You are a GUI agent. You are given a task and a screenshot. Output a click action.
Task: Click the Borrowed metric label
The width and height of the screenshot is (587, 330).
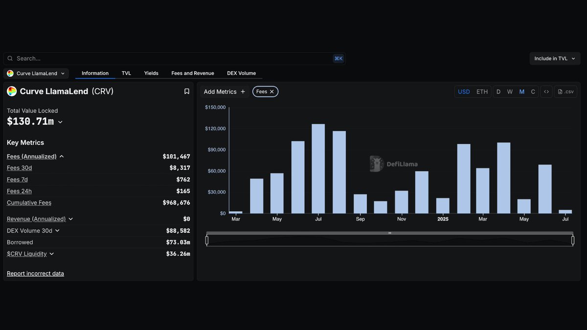(x=20, y=242)
